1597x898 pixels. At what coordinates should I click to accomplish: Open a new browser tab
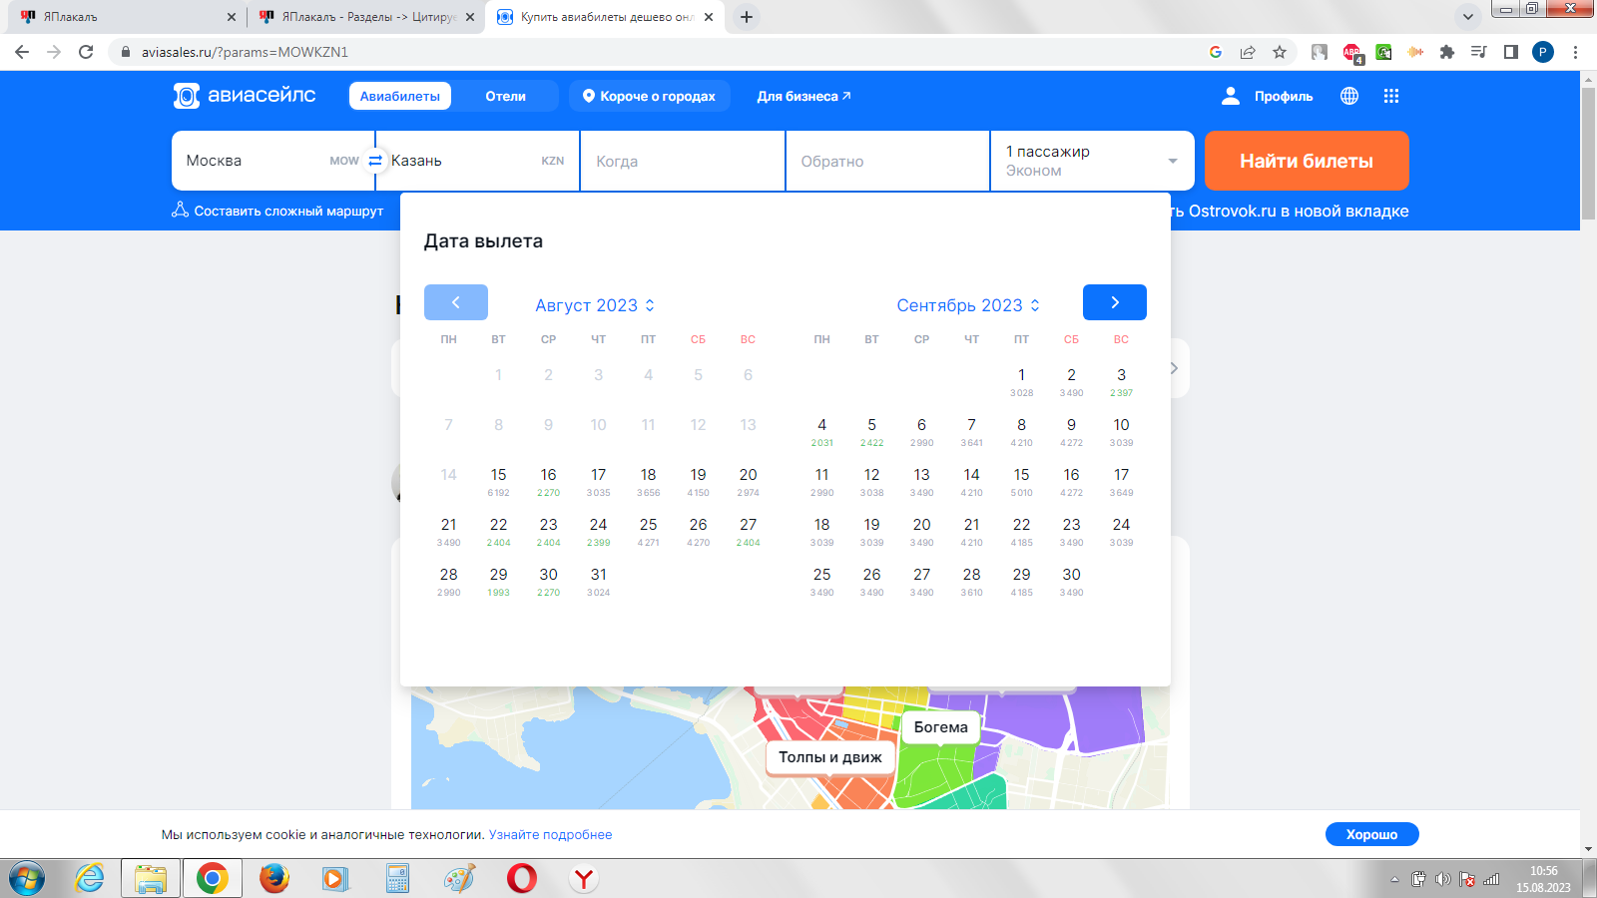[747, 17]
